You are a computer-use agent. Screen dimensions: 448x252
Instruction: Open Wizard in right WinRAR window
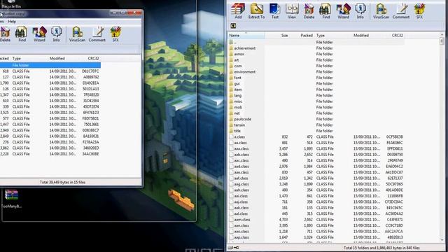click(343, 11)
